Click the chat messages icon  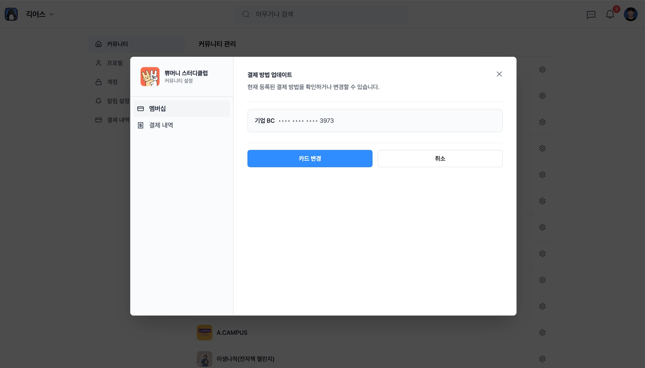click(x=591, y=14)
